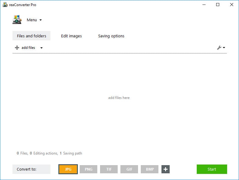Add more formats with the plus button
Viewport: 239px width, 180px height.
pos(165,169)
